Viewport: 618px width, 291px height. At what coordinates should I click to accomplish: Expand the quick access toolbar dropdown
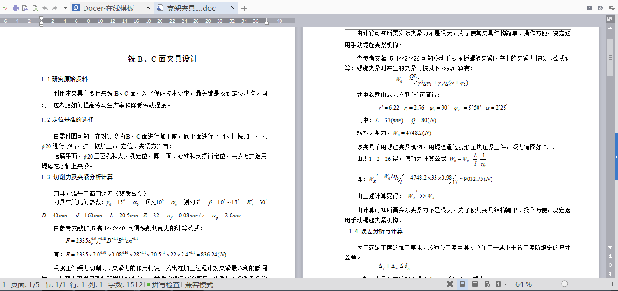pos(65,8)
